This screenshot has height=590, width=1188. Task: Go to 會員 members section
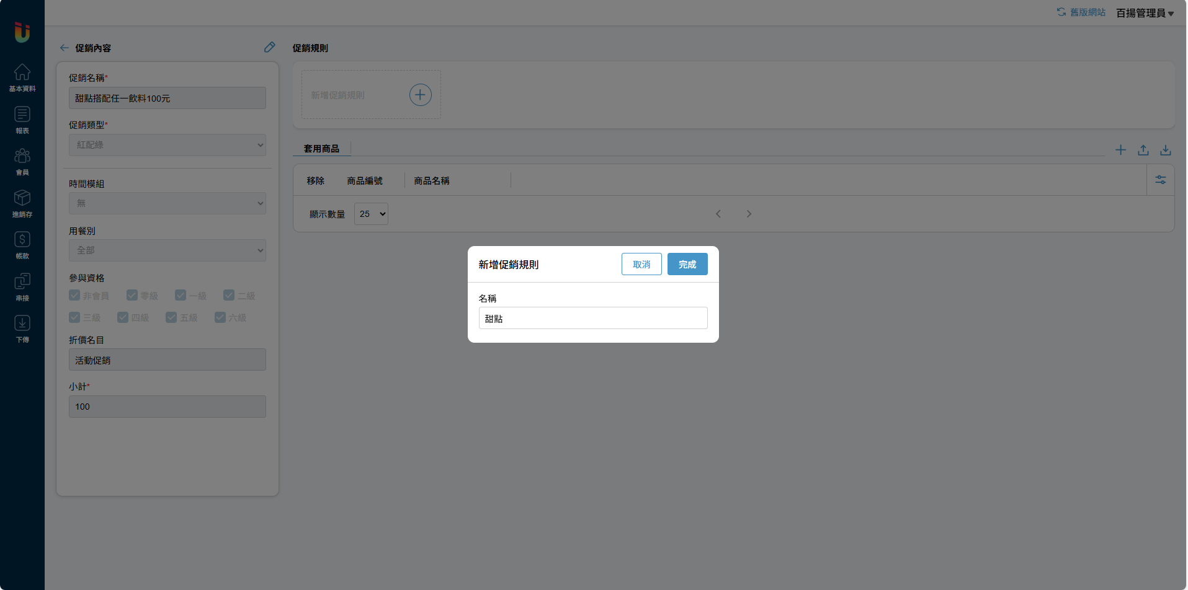coord(22,161)
